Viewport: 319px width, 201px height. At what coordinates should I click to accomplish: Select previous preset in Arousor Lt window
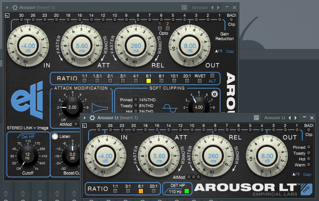[x=289, y=118]
